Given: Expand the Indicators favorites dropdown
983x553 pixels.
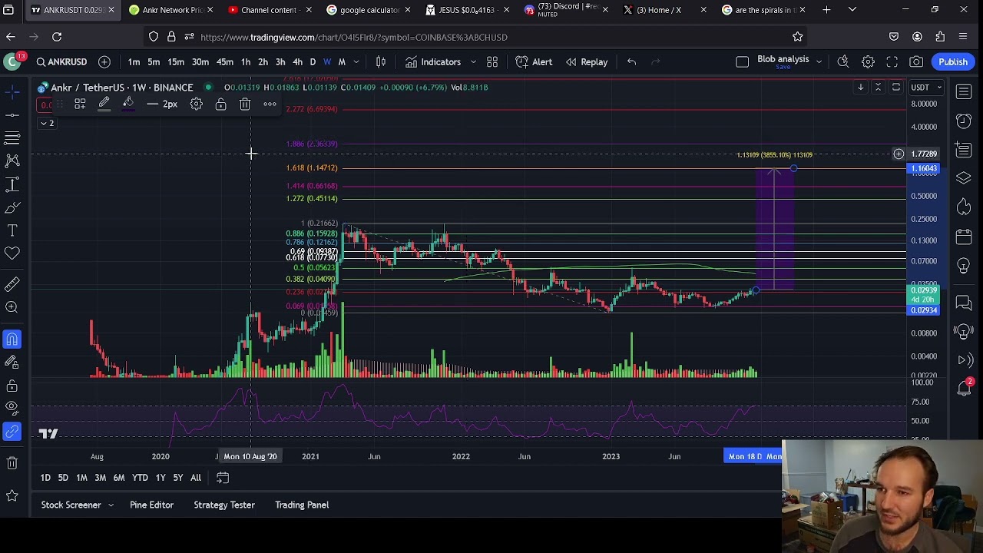Looking at the screenshot, I should 473,62.
